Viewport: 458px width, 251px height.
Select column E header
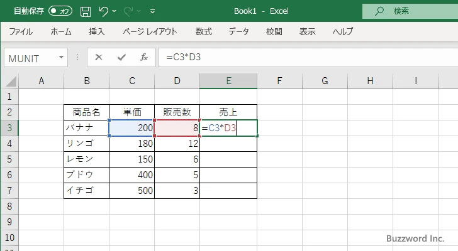click(228, 81)
